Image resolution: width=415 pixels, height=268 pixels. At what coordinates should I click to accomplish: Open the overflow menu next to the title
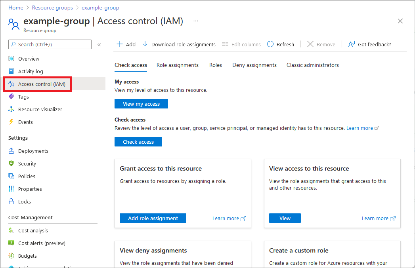[x=195, y=21]
